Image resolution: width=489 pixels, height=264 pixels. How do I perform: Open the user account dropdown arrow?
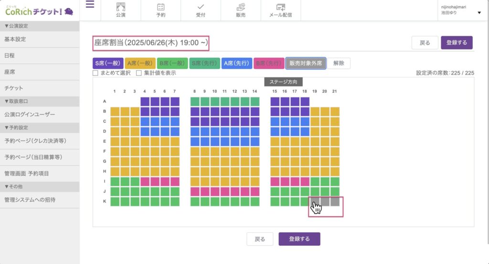point(479,13)
